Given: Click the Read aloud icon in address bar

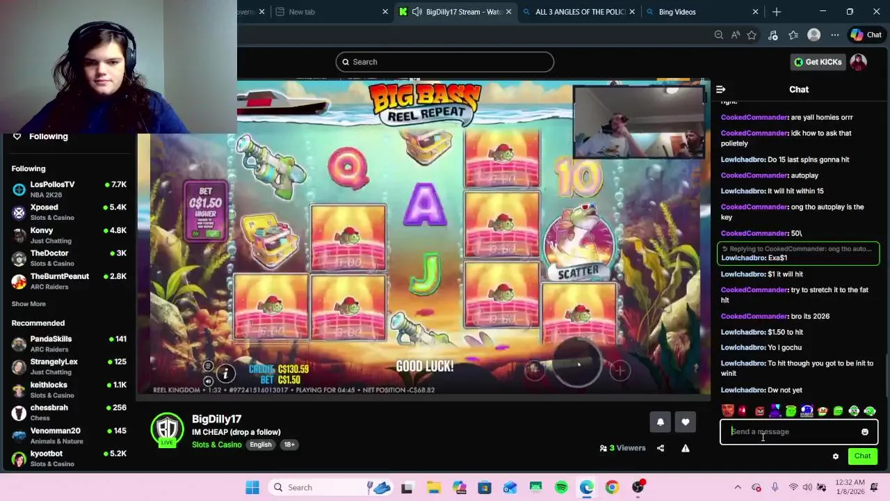Looking at the screenshot, I should click(736, 35).
